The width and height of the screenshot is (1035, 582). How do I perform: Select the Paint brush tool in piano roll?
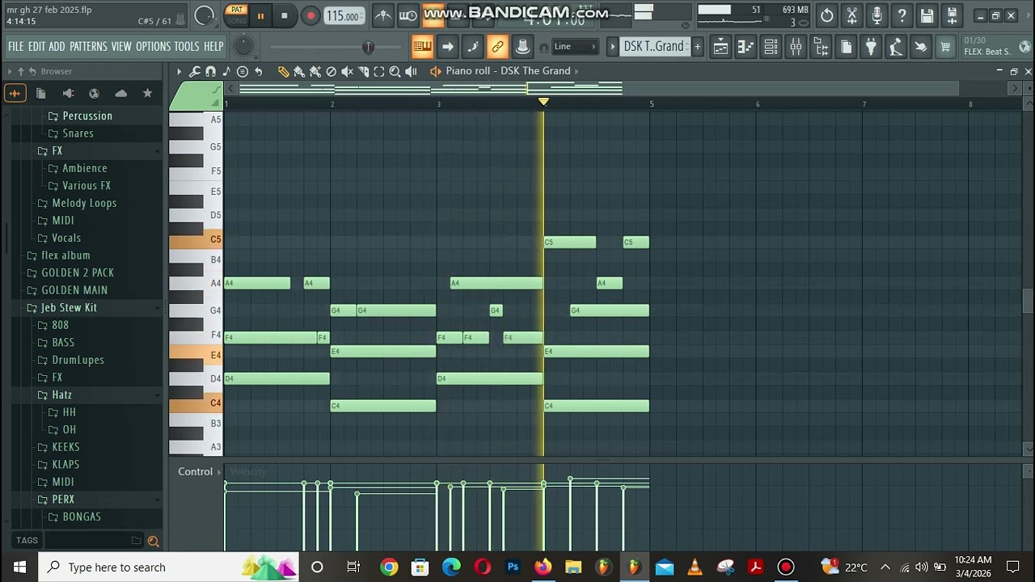tap(299, 72)
